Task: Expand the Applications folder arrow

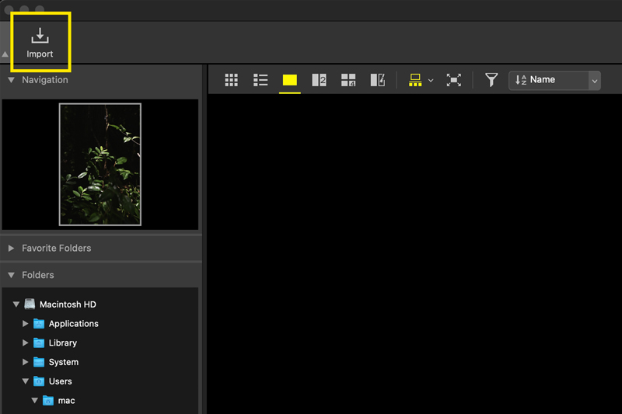Action: tap(25, 324)
